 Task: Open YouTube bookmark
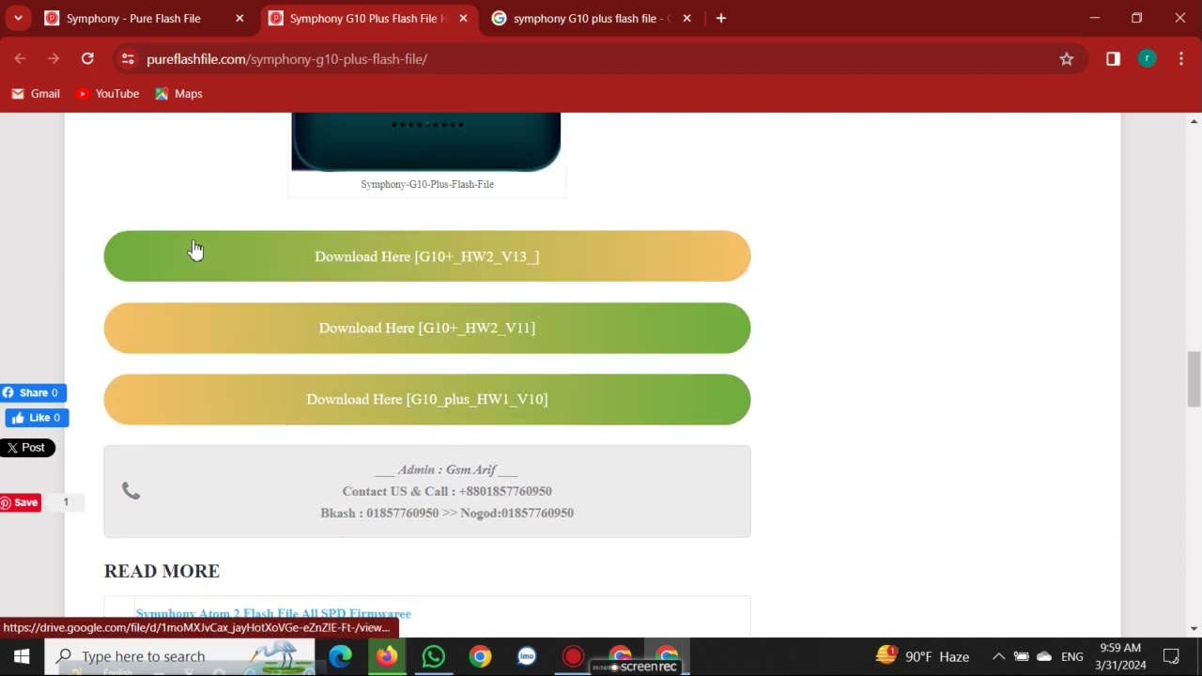tap(107, 94)
